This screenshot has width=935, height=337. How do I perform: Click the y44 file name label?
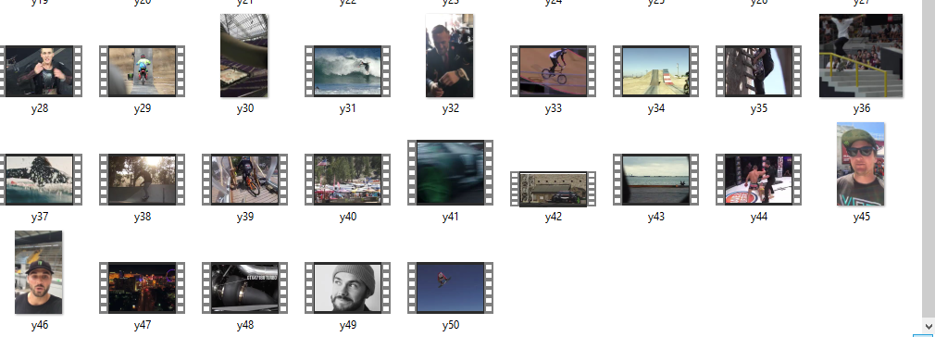pos(758,218)
